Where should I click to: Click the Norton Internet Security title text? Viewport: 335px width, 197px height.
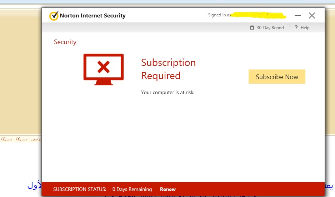pyautogui.click(x=93, y=16)
